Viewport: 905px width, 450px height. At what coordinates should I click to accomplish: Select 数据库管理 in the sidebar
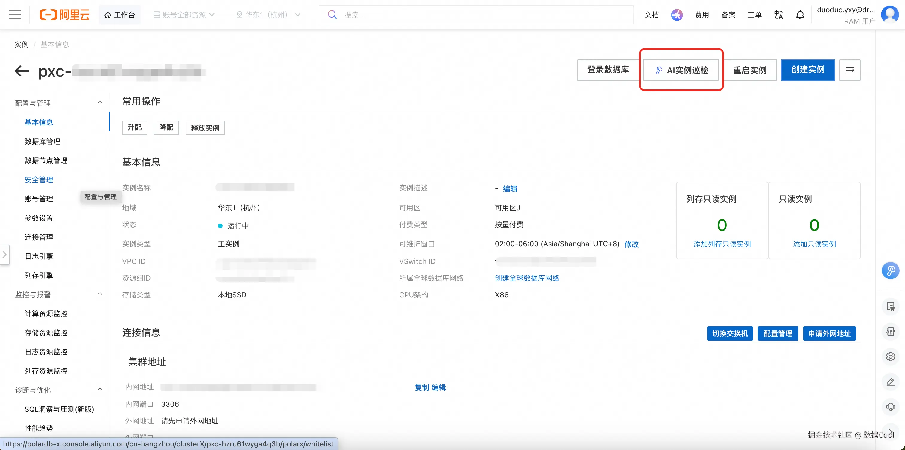[x=42, y=141]
